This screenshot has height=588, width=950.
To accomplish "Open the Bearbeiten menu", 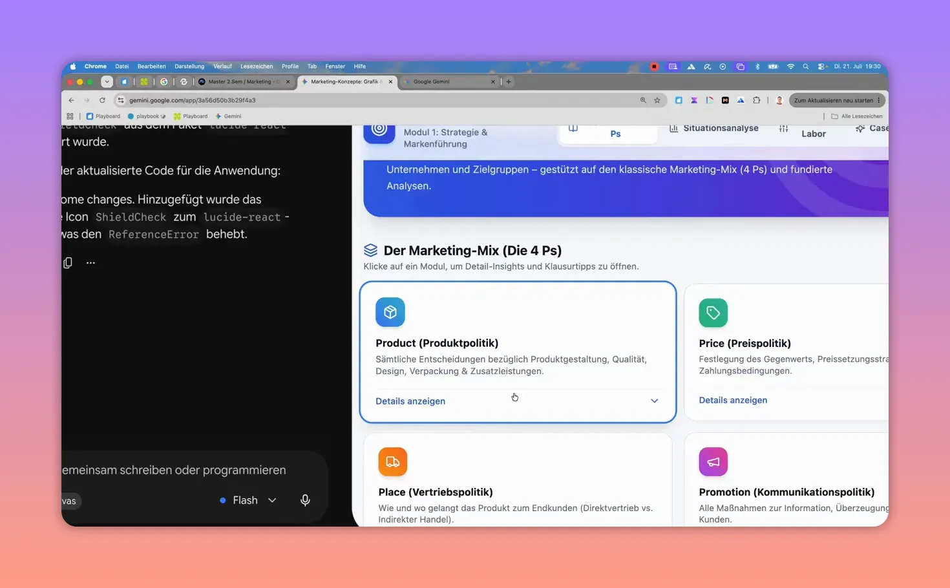I will point(152,67).
